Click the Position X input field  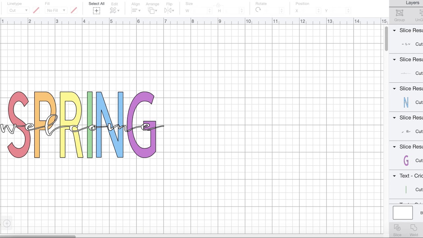pos(309,11)
